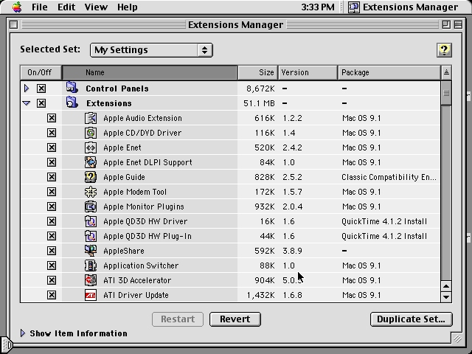Toggle the Extensions group checkbox
Image resolution: width=472 pixels, height=354 pixels.
click(41, 103)
